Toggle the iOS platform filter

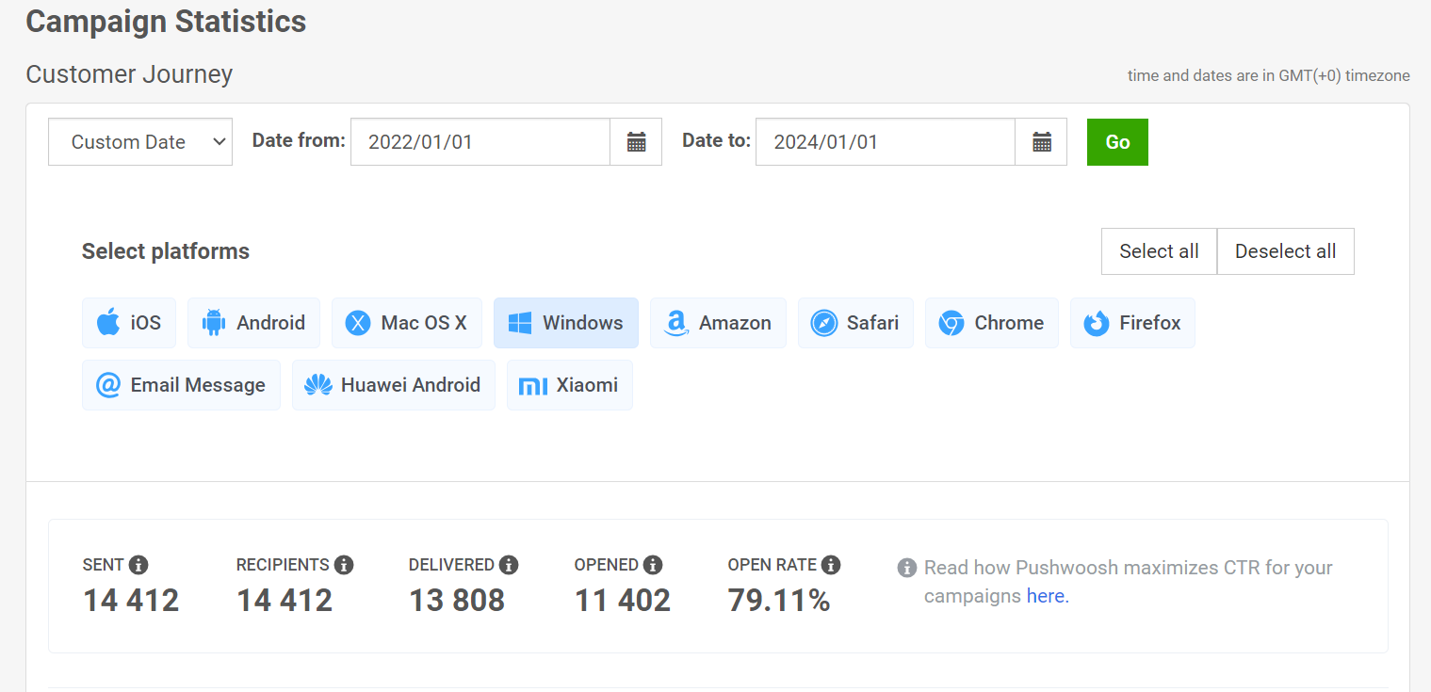pyautogui.click(x=129, y=323)
